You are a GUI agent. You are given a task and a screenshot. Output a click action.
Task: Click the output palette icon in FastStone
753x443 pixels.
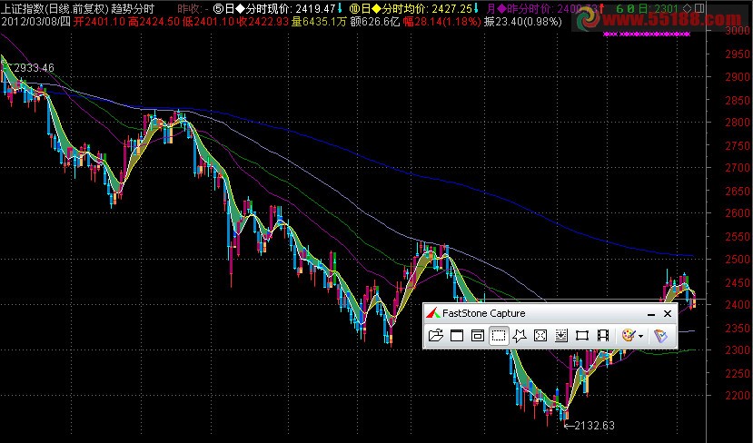[x=629, y=336]
